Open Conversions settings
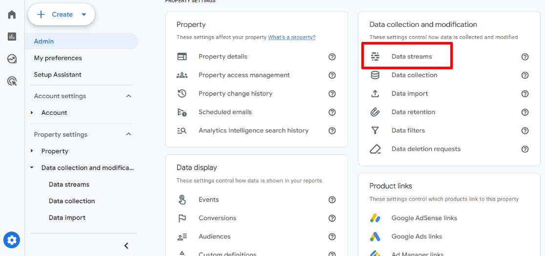Screen dimensions: 545x256 (217, 218)
